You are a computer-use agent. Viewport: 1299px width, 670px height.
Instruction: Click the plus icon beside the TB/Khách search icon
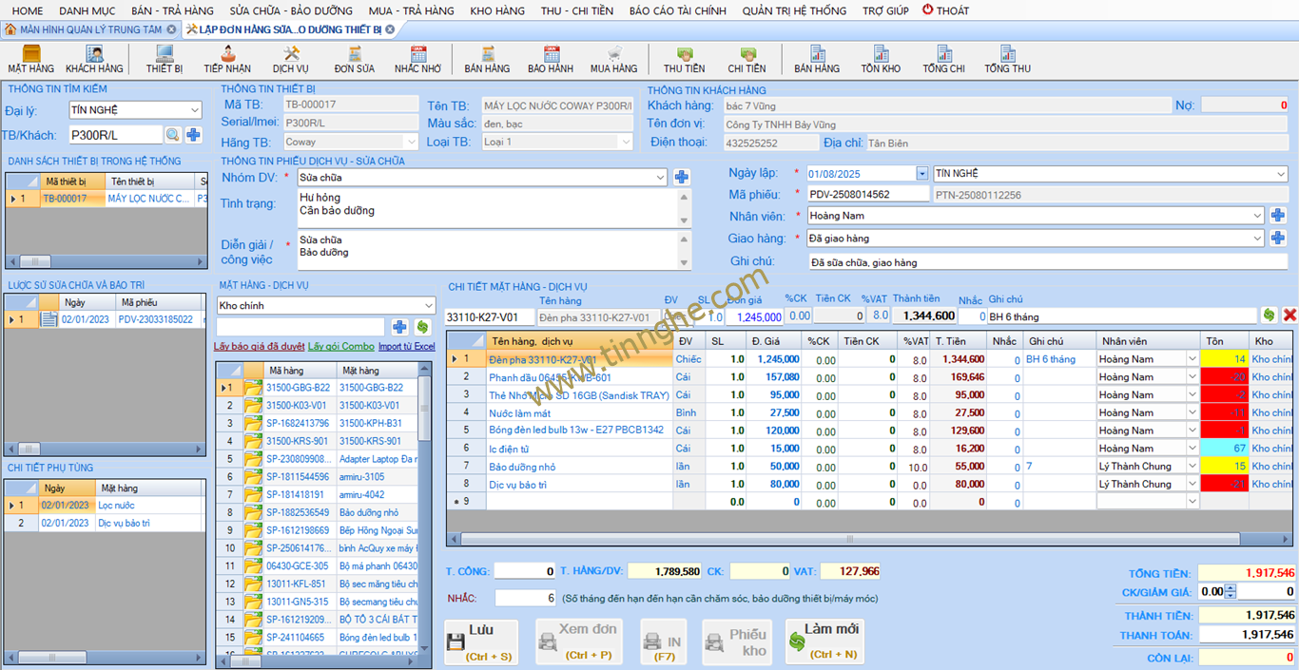[x=193, y=135]
